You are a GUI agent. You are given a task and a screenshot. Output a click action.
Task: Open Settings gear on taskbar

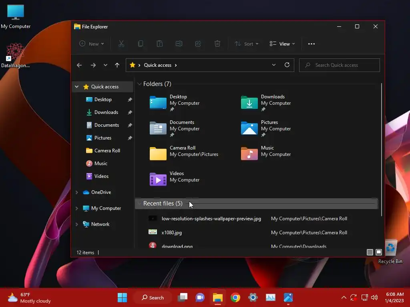pyautogui.click(x=253, y=297)
